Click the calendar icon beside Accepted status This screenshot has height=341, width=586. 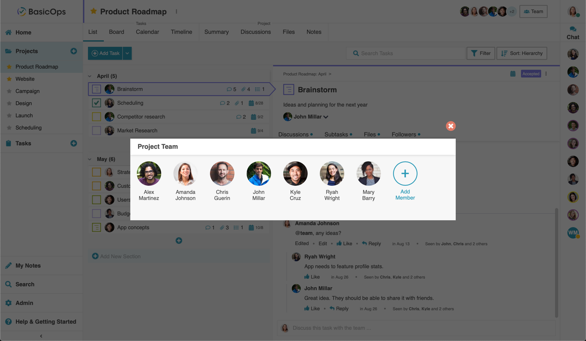(x=513, y=74)
